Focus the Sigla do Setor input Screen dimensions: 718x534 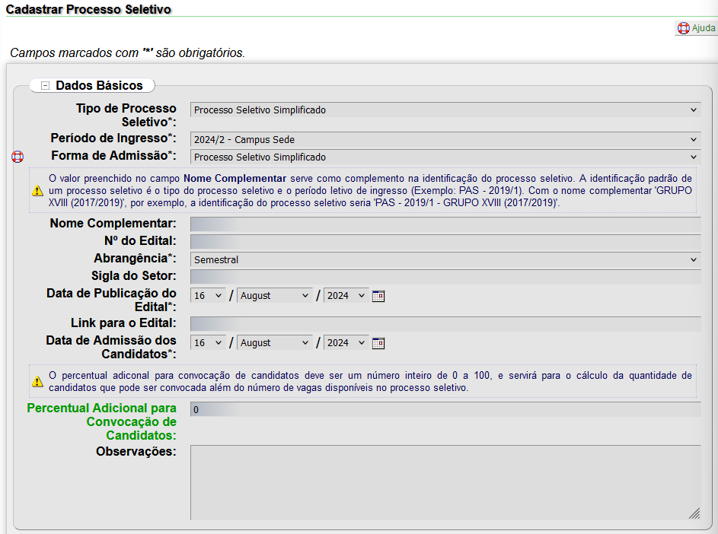coord(445,277)
